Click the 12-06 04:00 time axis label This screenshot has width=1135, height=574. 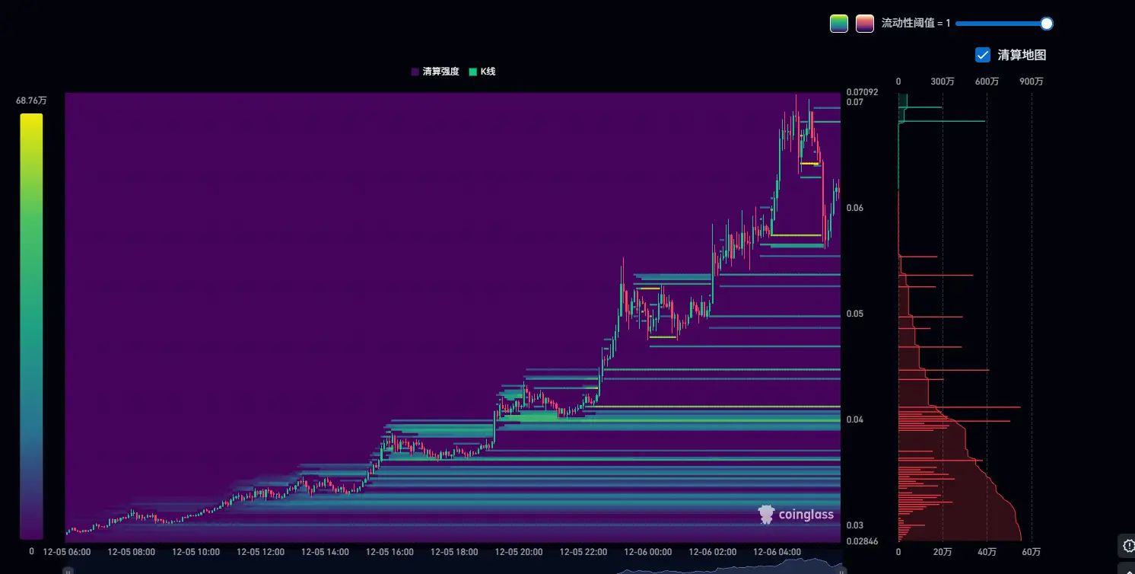[777, 552]
